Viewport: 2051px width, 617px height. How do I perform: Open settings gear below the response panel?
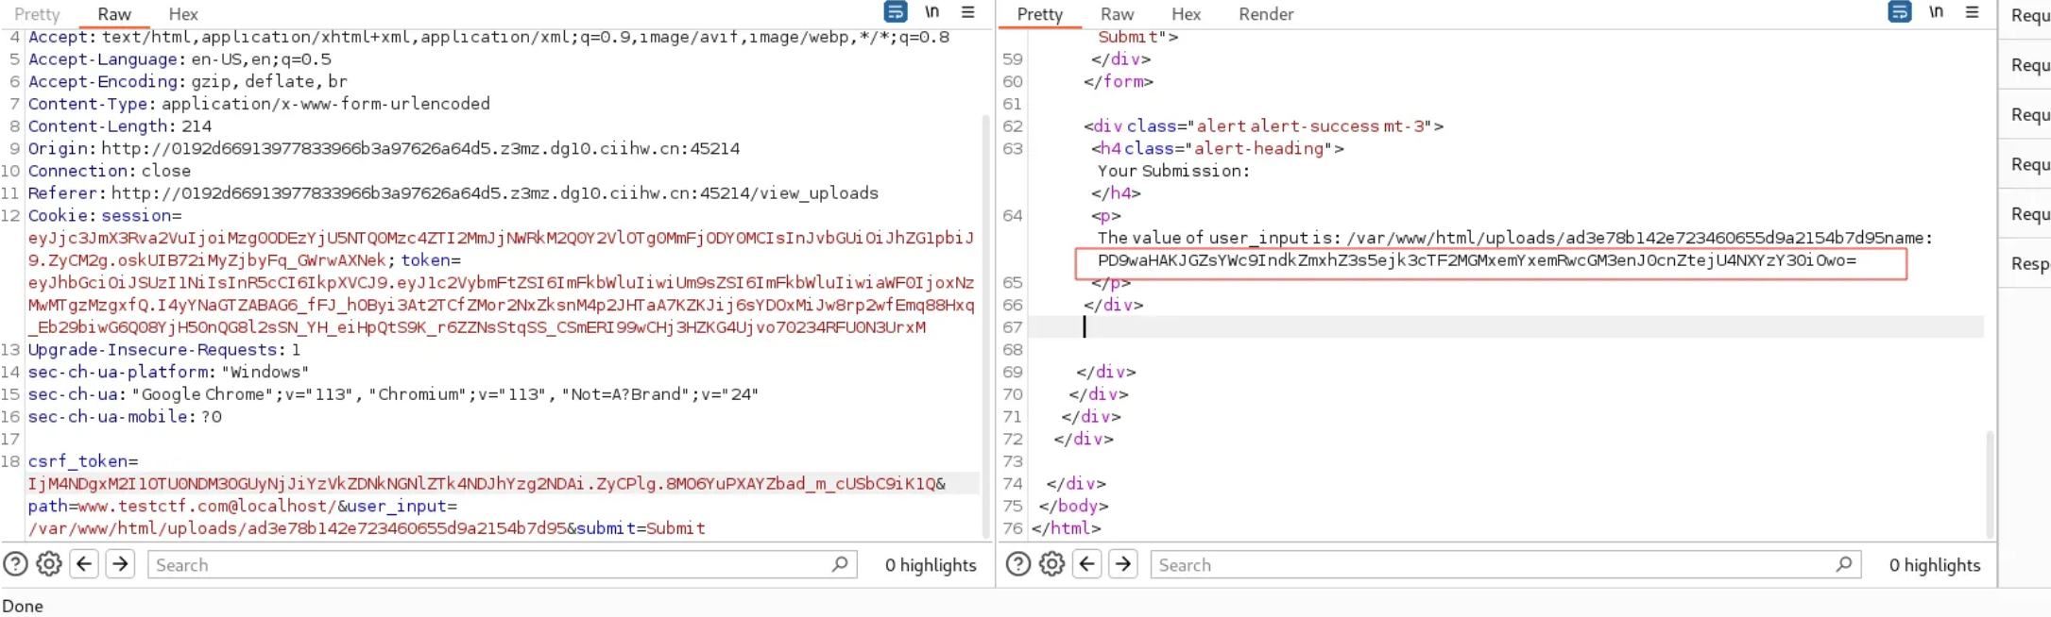click(1051, 564)
